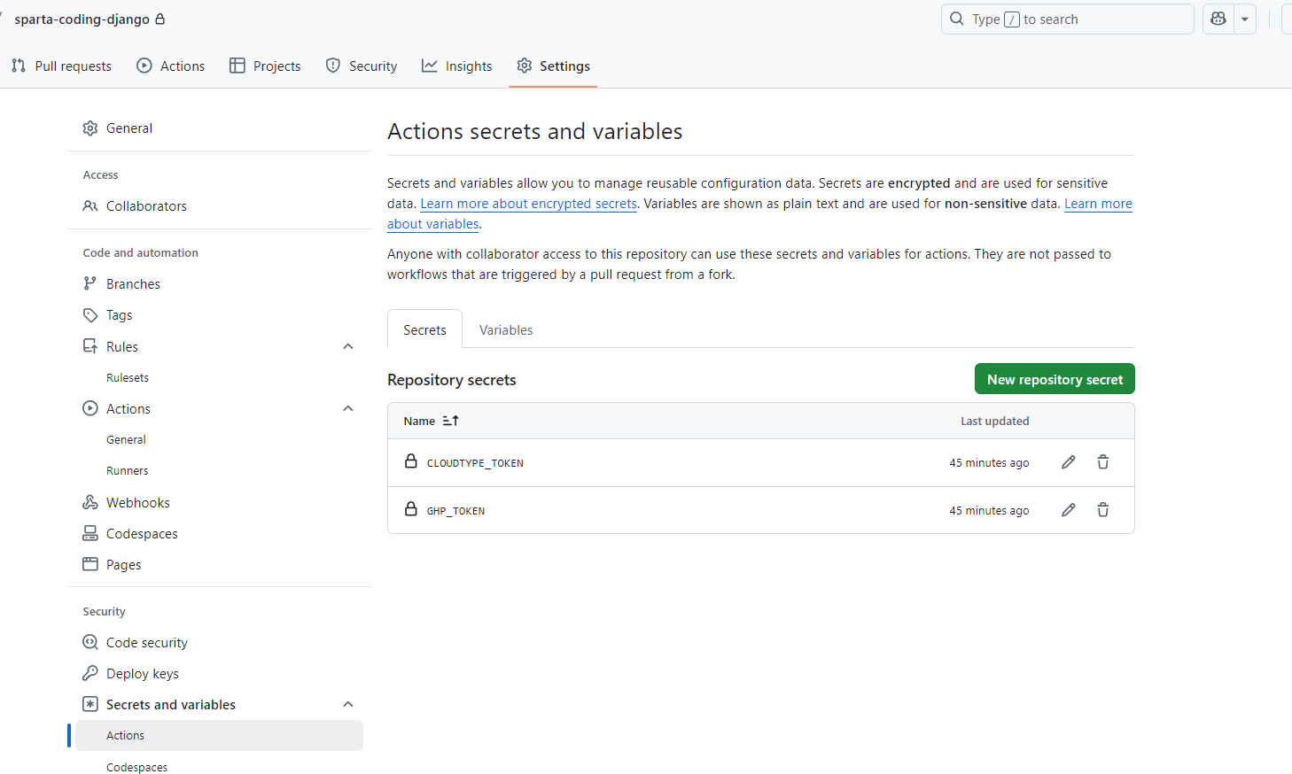Image resolution: width=1292 pixels, height=774 pixels.
Task: Open Webhooks settings in the sidebar
Action: point(137,502)
